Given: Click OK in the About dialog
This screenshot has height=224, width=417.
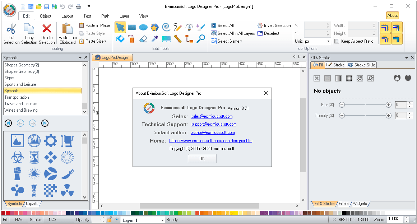Looking at the screenshot, I should point(202,159).
